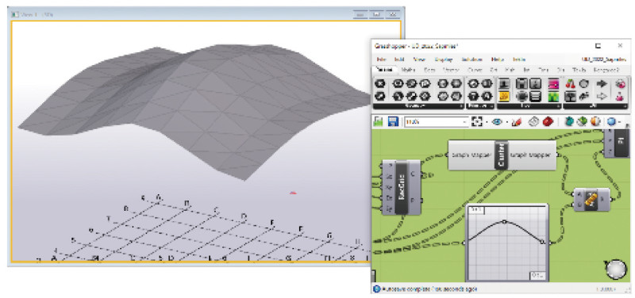This screenshot has height=298, width=635.
Task: Save the Grasshopper file with floppy icon
Action: (x=393, y=122)
